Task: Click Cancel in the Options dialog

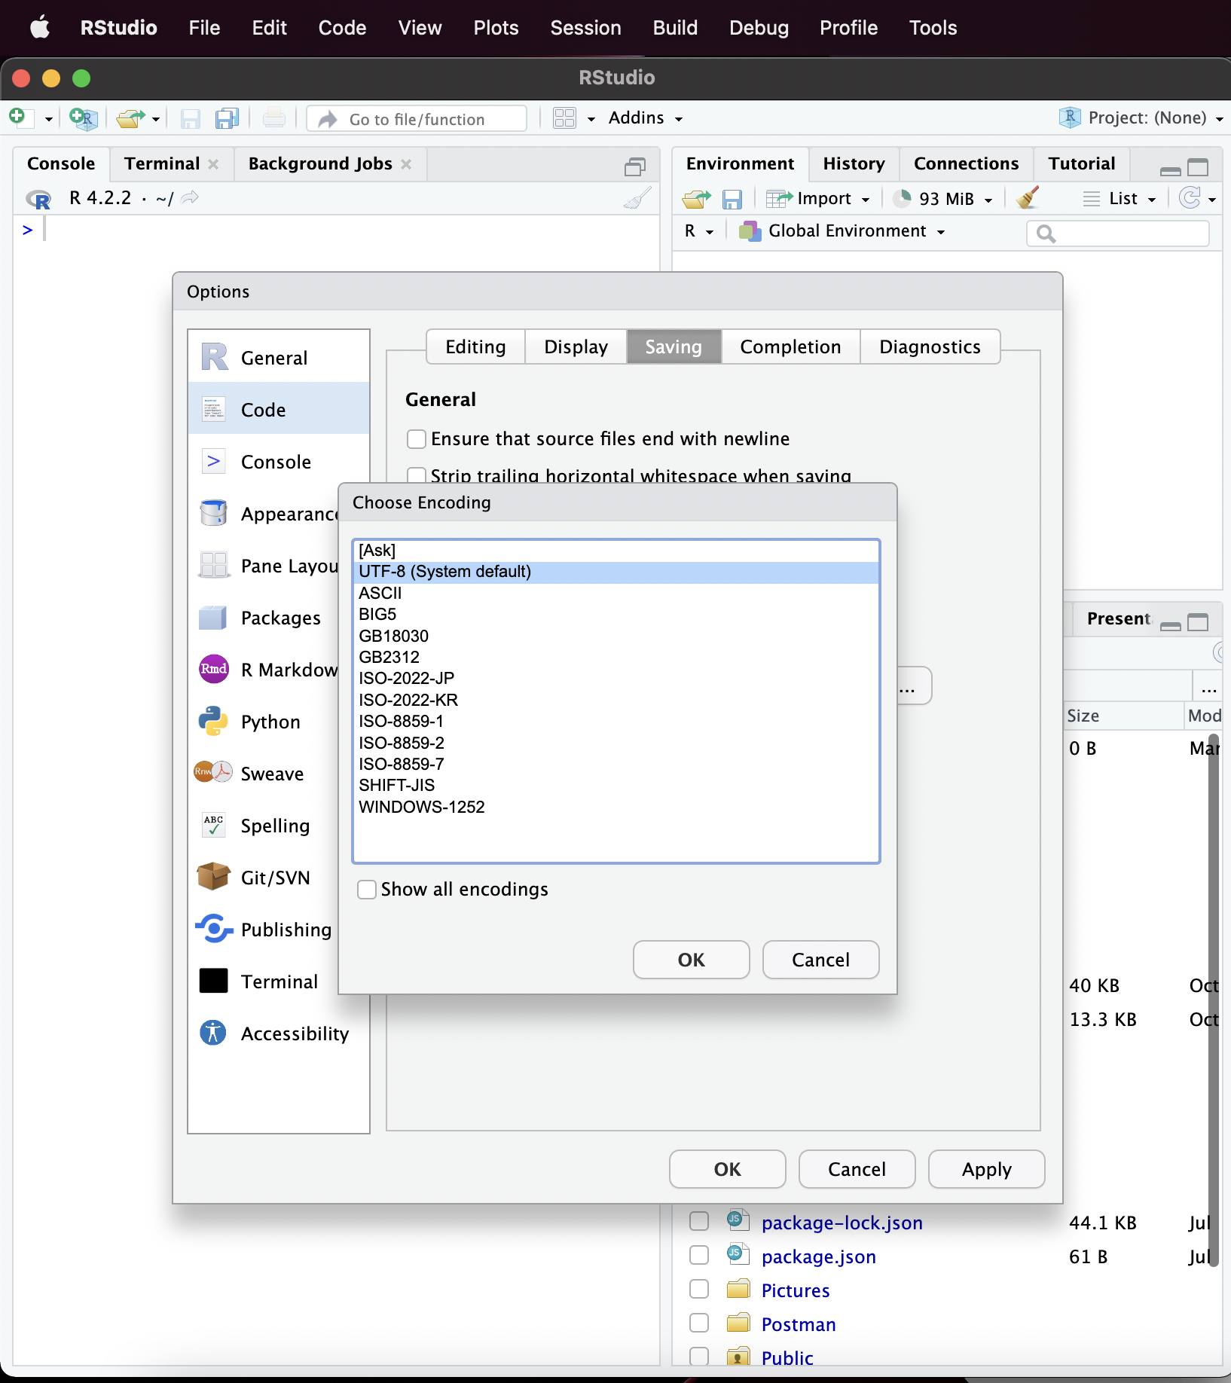Action: [857, 1169]
